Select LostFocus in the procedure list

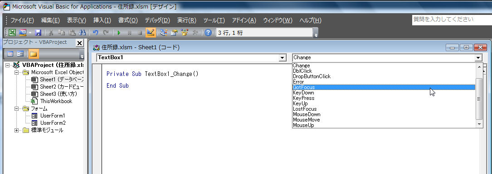coord(384,109)
